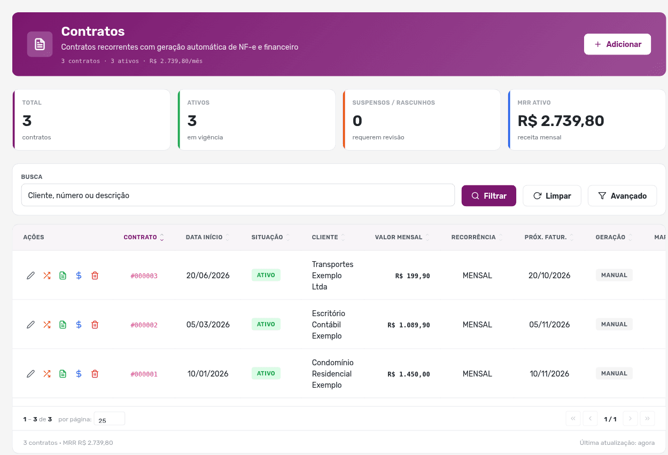Sort the table by Situação column
Screen dimensions: 668x455
271,237
